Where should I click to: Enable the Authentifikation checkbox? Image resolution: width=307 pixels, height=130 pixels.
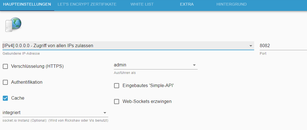pos(5,82)
